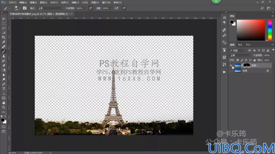The image size is (275, 154).
Task: Open brush flow slider dropdown arrow
Action: coord(111,8)
